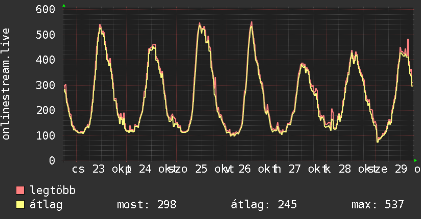Click the x-axis date label 28
421x219 pixels.
pos(345,169)
